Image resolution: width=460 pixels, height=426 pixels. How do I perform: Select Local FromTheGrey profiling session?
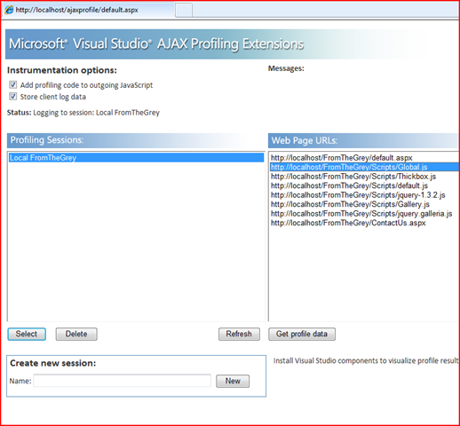point(136,158)
